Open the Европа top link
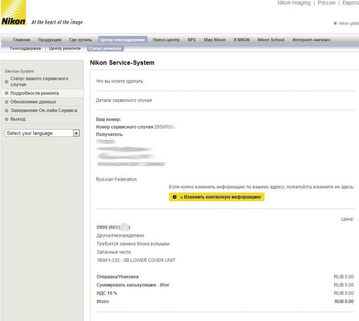The height and width of the screenshot is (321, 359). point(350,3)
